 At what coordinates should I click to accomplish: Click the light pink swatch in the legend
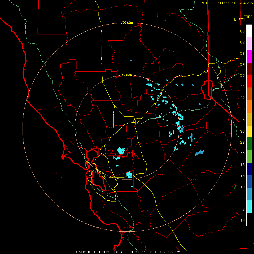coord(249,43)
